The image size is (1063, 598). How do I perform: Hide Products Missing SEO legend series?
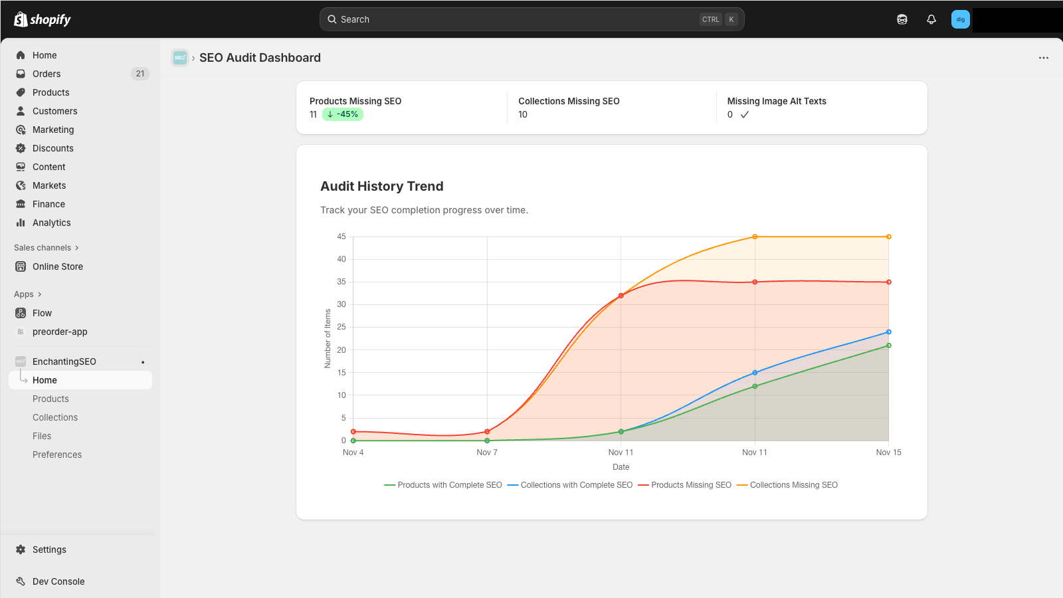(x=685, y=485)
